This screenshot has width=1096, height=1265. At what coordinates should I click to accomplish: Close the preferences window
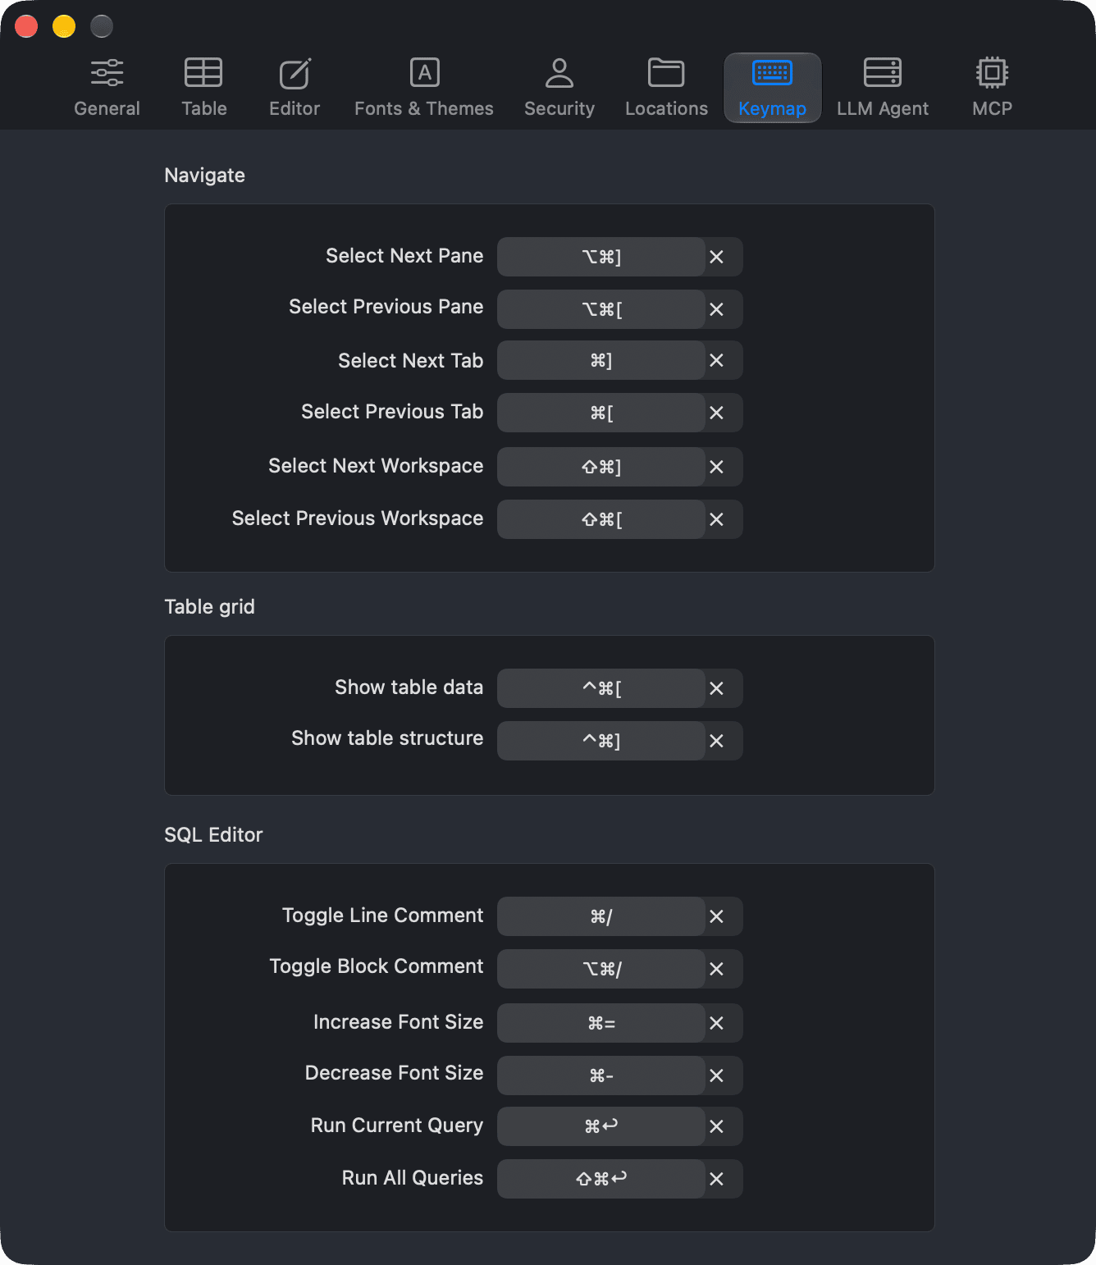click(x=26, y=26)
